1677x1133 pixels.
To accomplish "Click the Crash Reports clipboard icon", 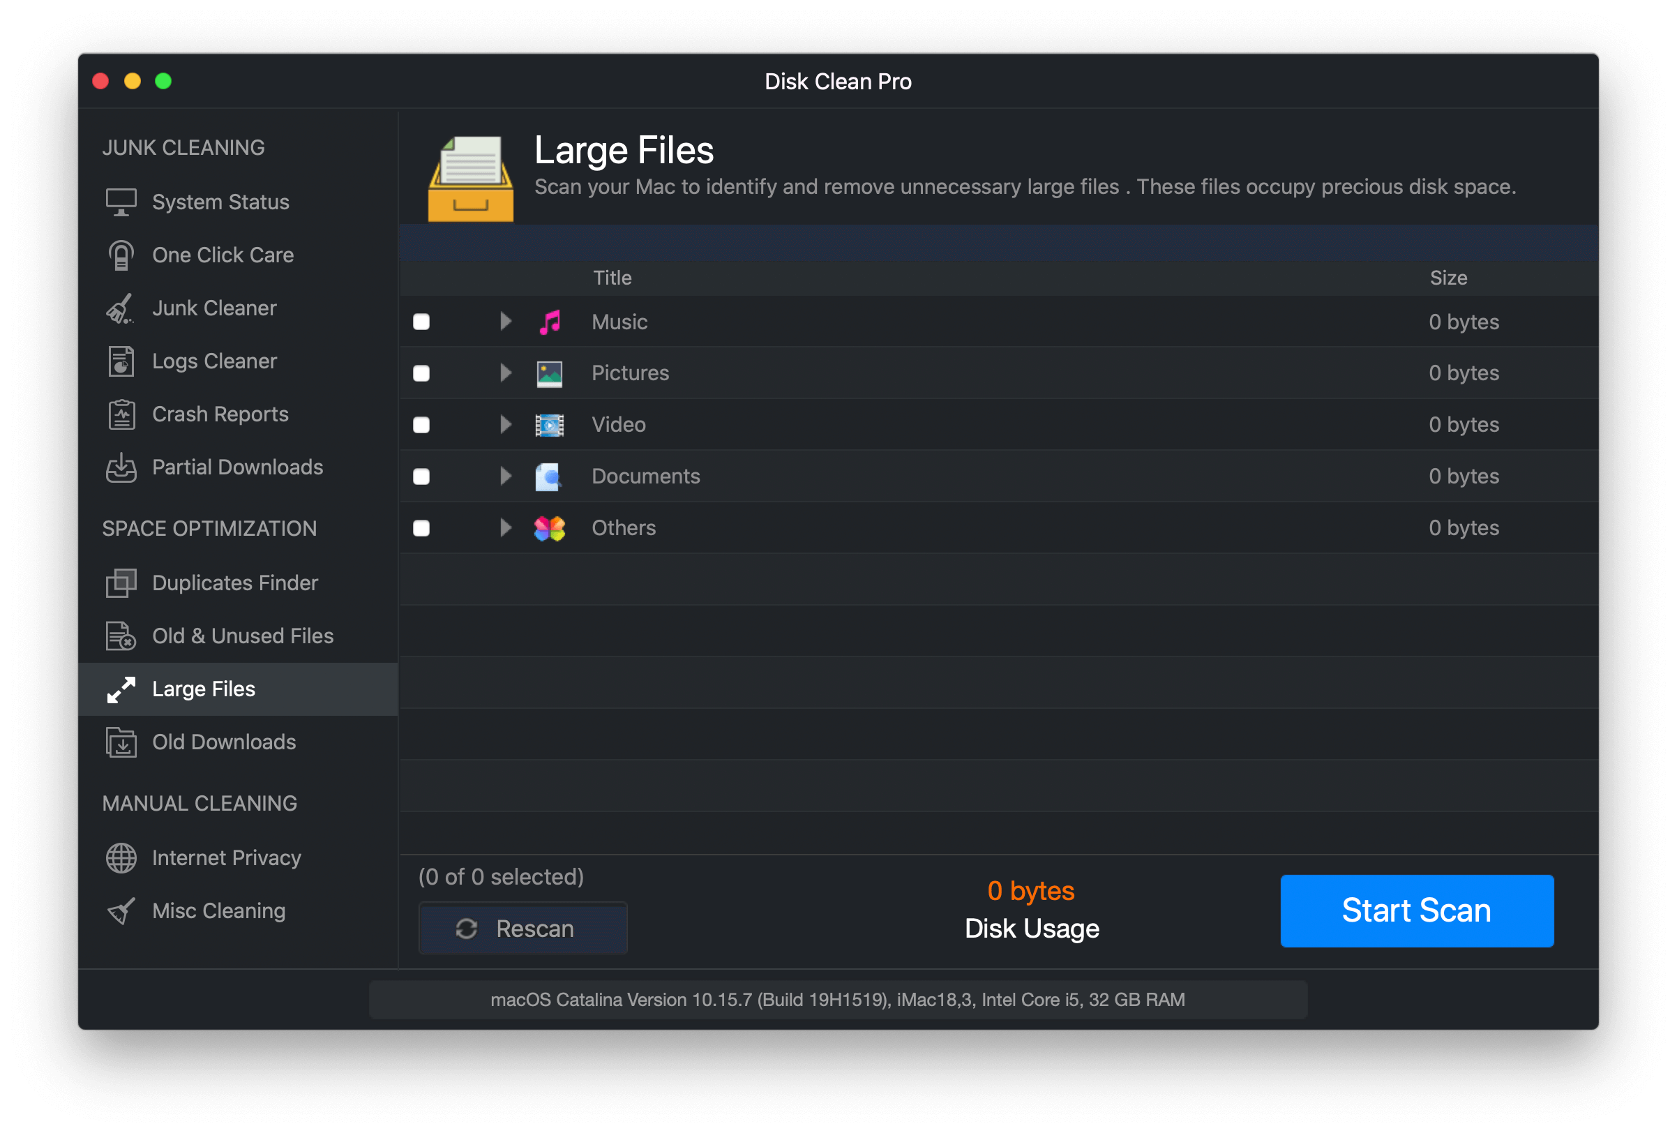I will (121, 414).
